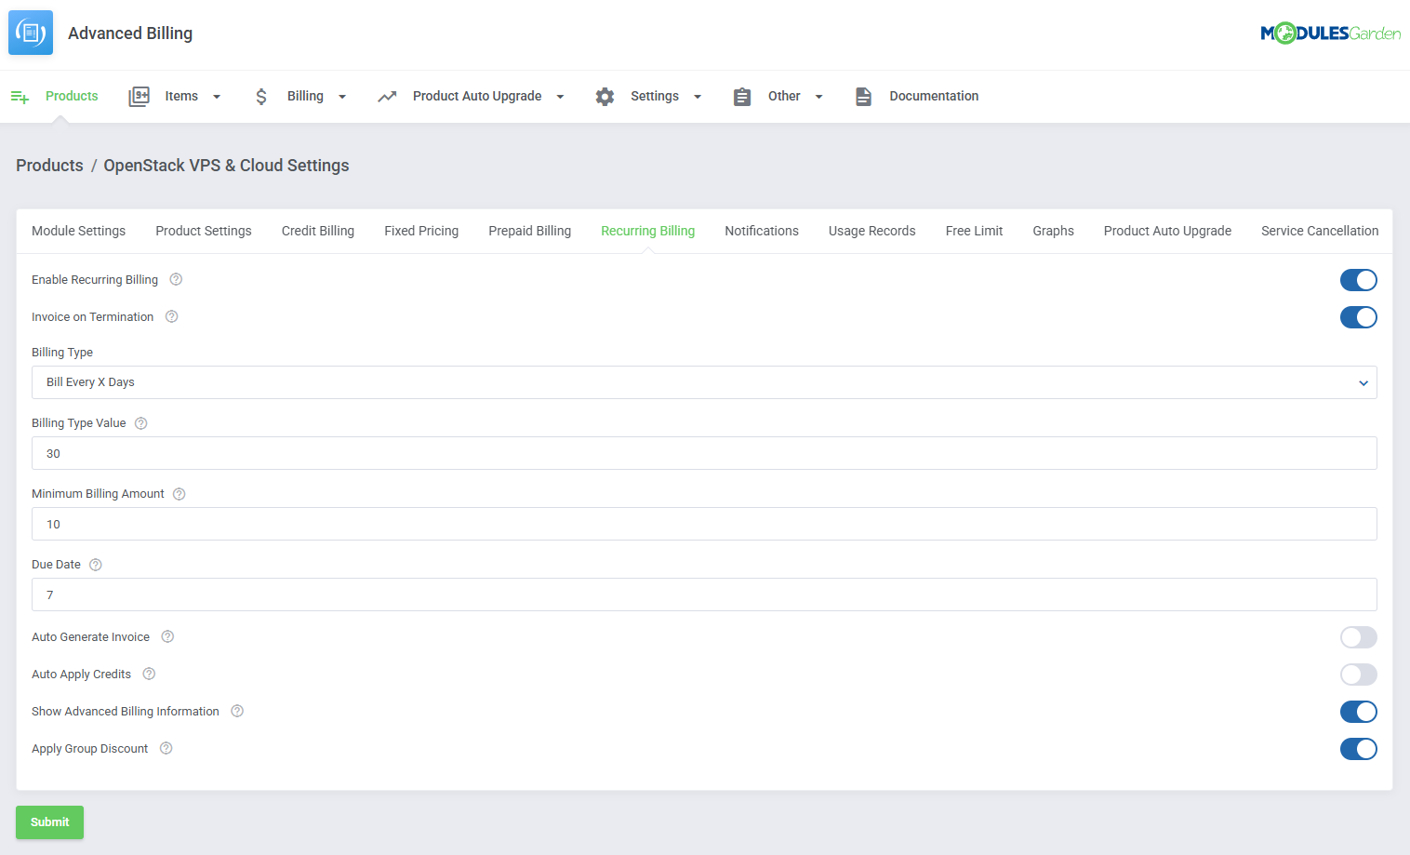The image size is (1410, 855).
Task: Click the briefcase icon next to Other
Action: pyautogui.click(x=741, y=96)
